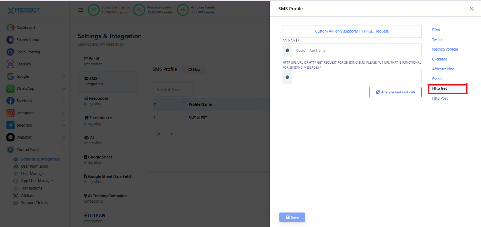Toggle the hamburger menu icon

(x=81, y=10)
